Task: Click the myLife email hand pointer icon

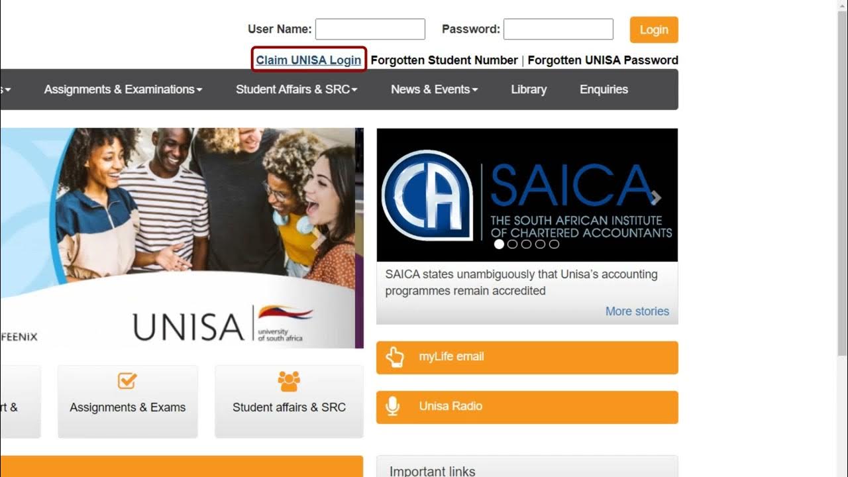Action: click(x=395, y=357)
